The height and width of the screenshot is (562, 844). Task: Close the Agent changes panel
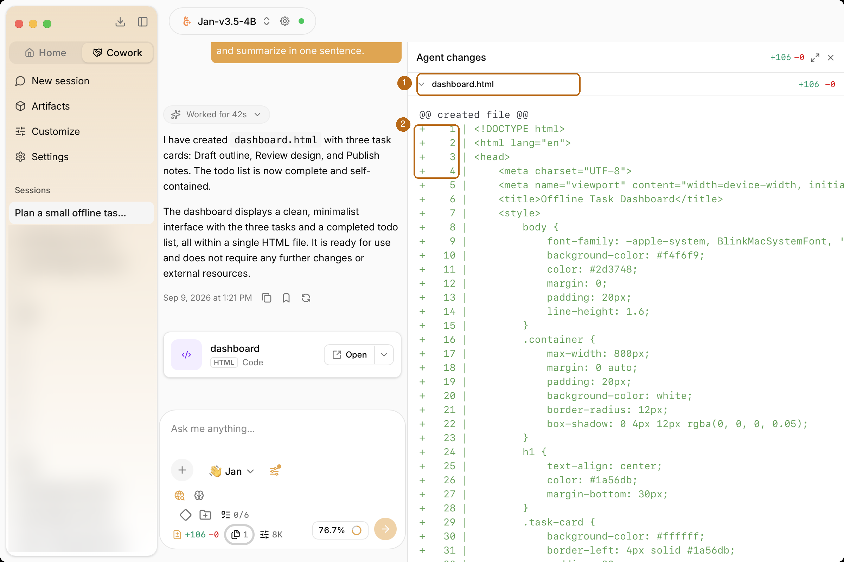click(x=830, y=58)
